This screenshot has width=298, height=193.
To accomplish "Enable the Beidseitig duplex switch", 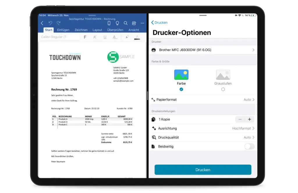I will 249,146.
